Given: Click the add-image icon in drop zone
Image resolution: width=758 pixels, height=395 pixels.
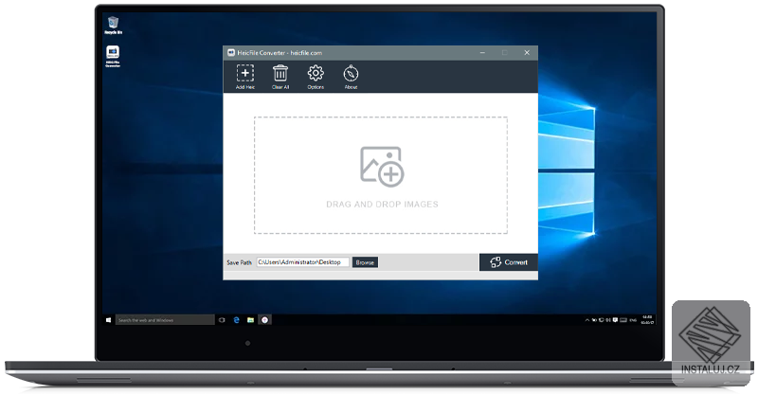Looking at the screenshot, I should (382, 167).
